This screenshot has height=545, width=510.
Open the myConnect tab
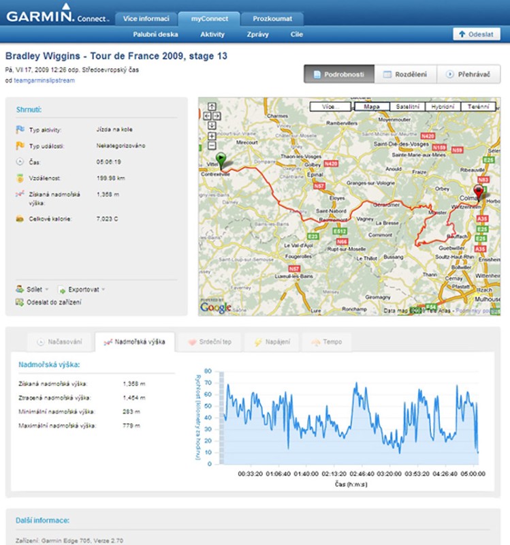pos(210,19)
